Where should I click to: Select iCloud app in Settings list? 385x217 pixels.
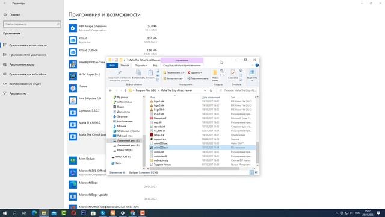[x=113, y=40]
